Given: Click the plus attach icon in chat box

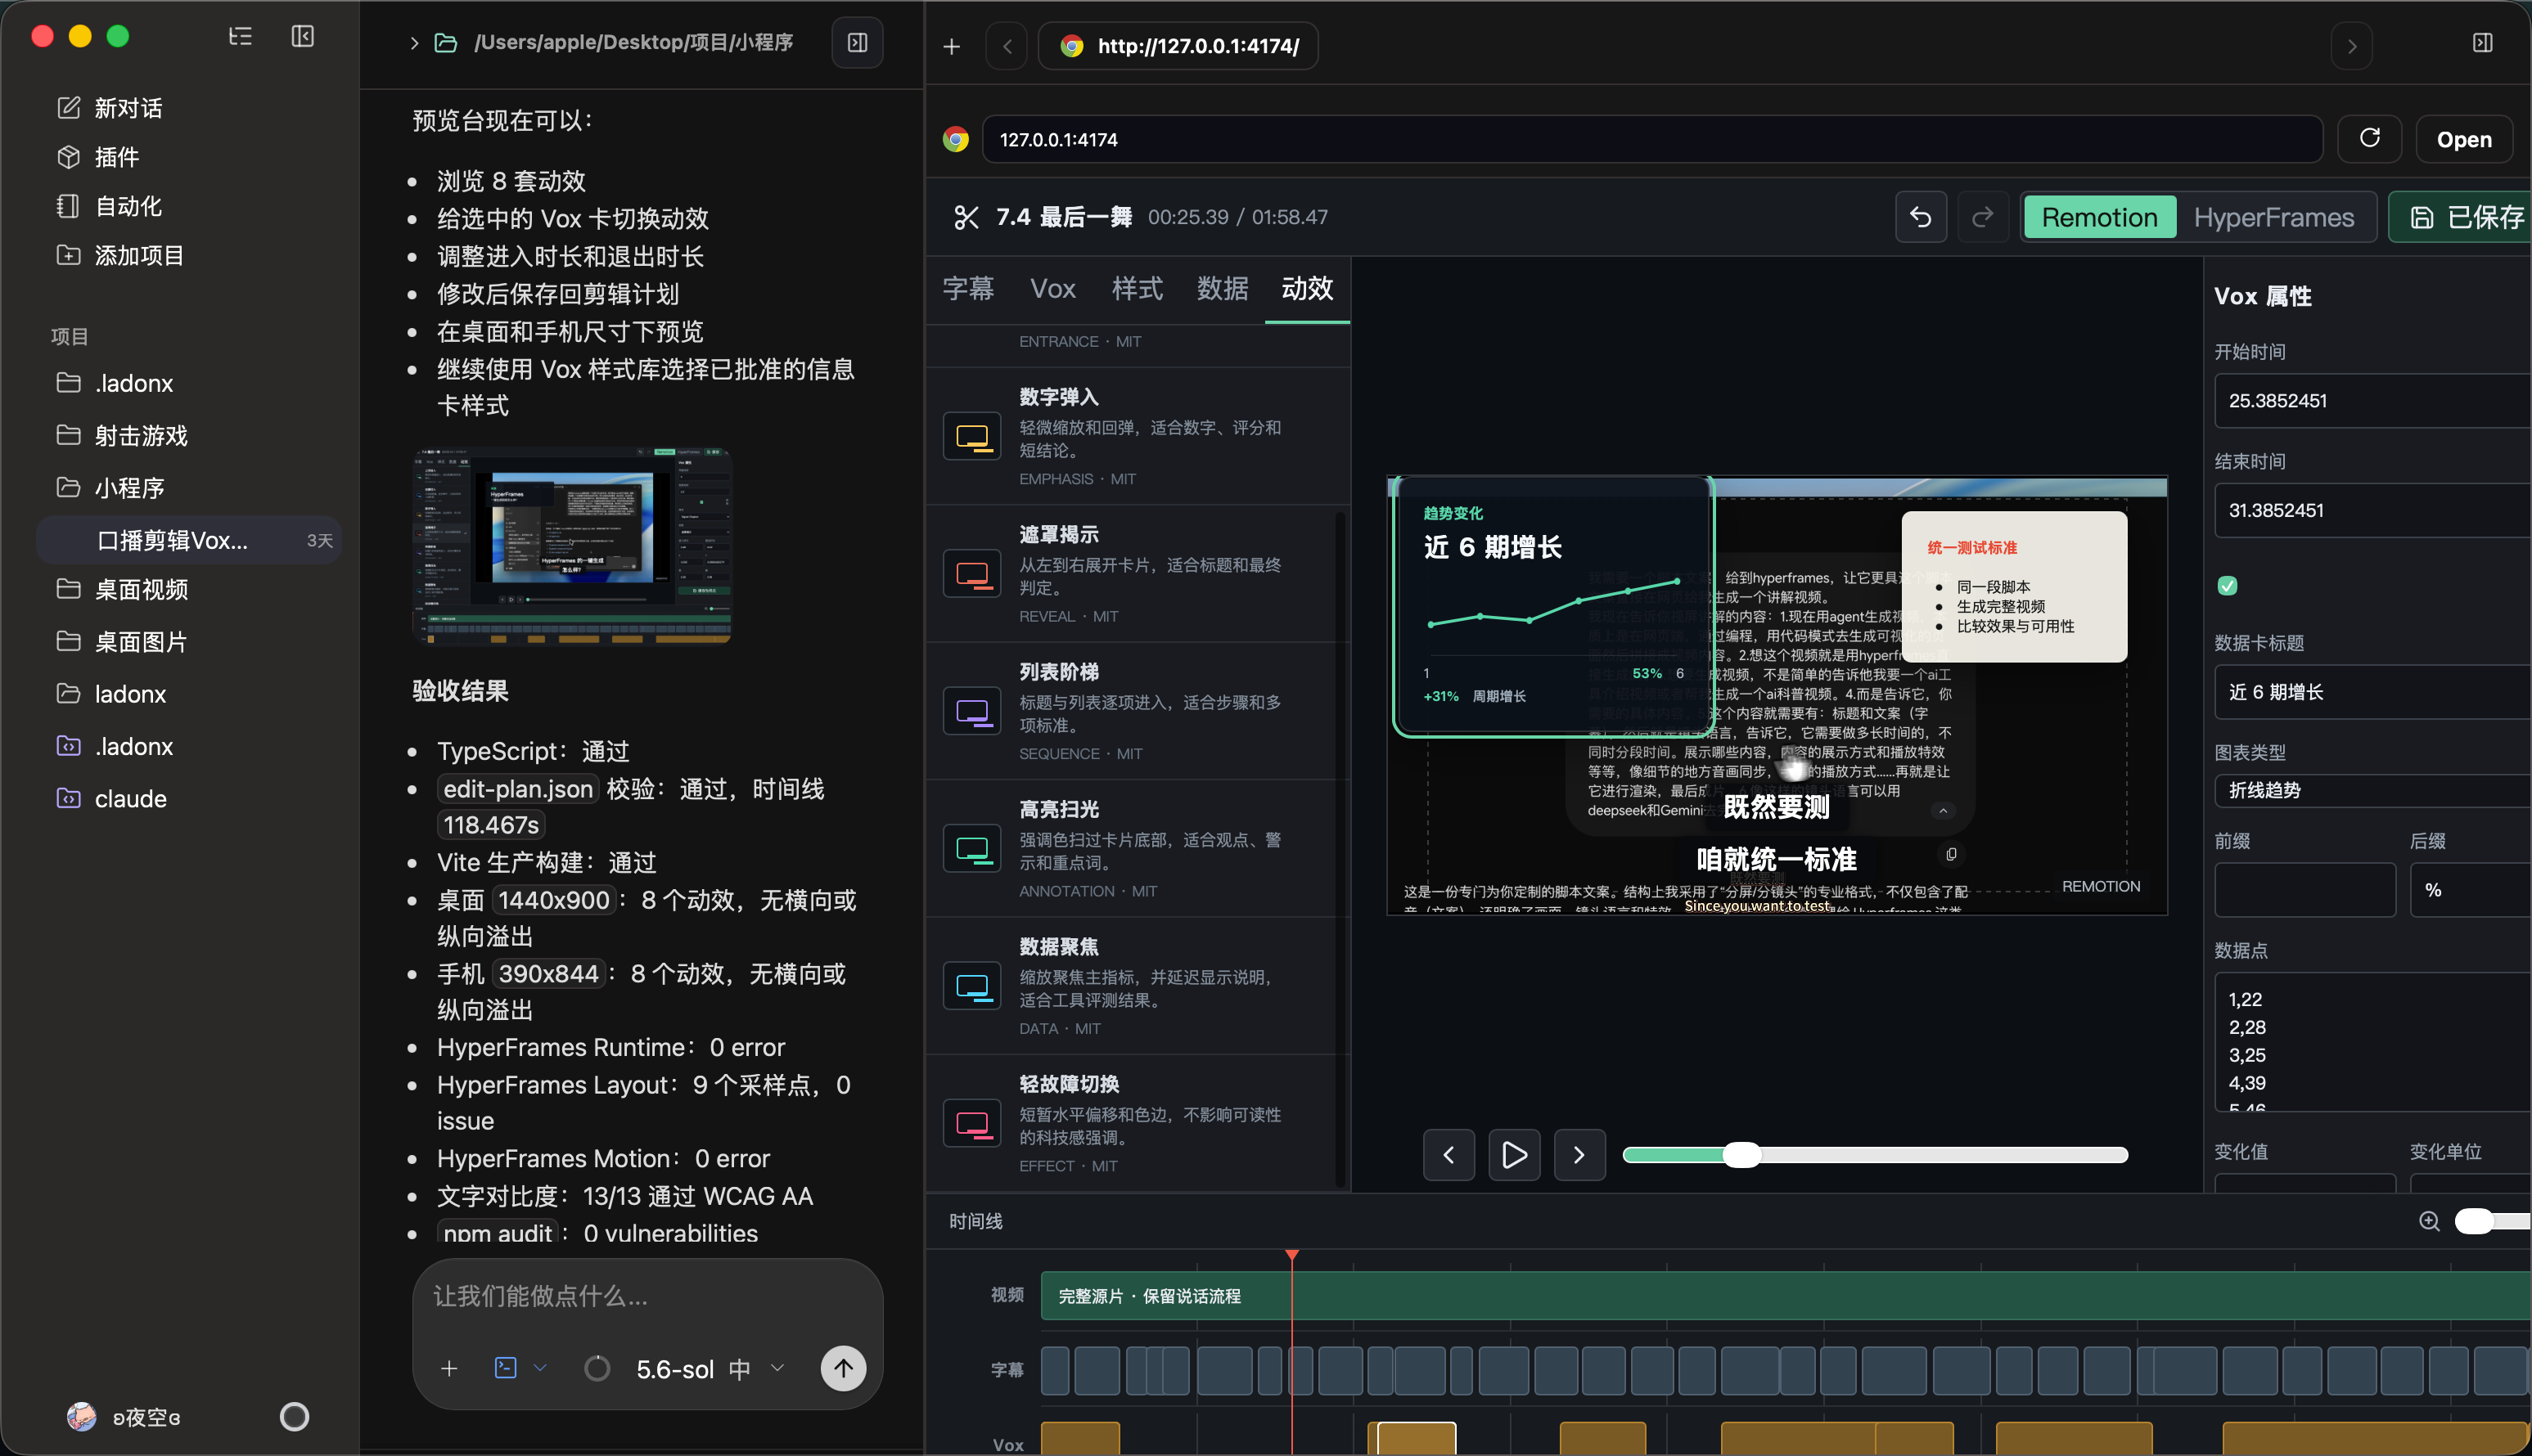Looking at the screenshot, I should point(449,1368).
